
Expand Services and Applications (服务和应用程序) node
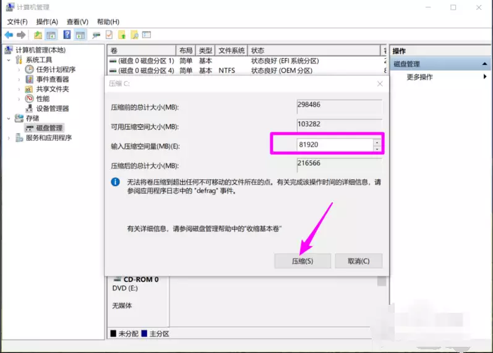[x=9, y=138]
